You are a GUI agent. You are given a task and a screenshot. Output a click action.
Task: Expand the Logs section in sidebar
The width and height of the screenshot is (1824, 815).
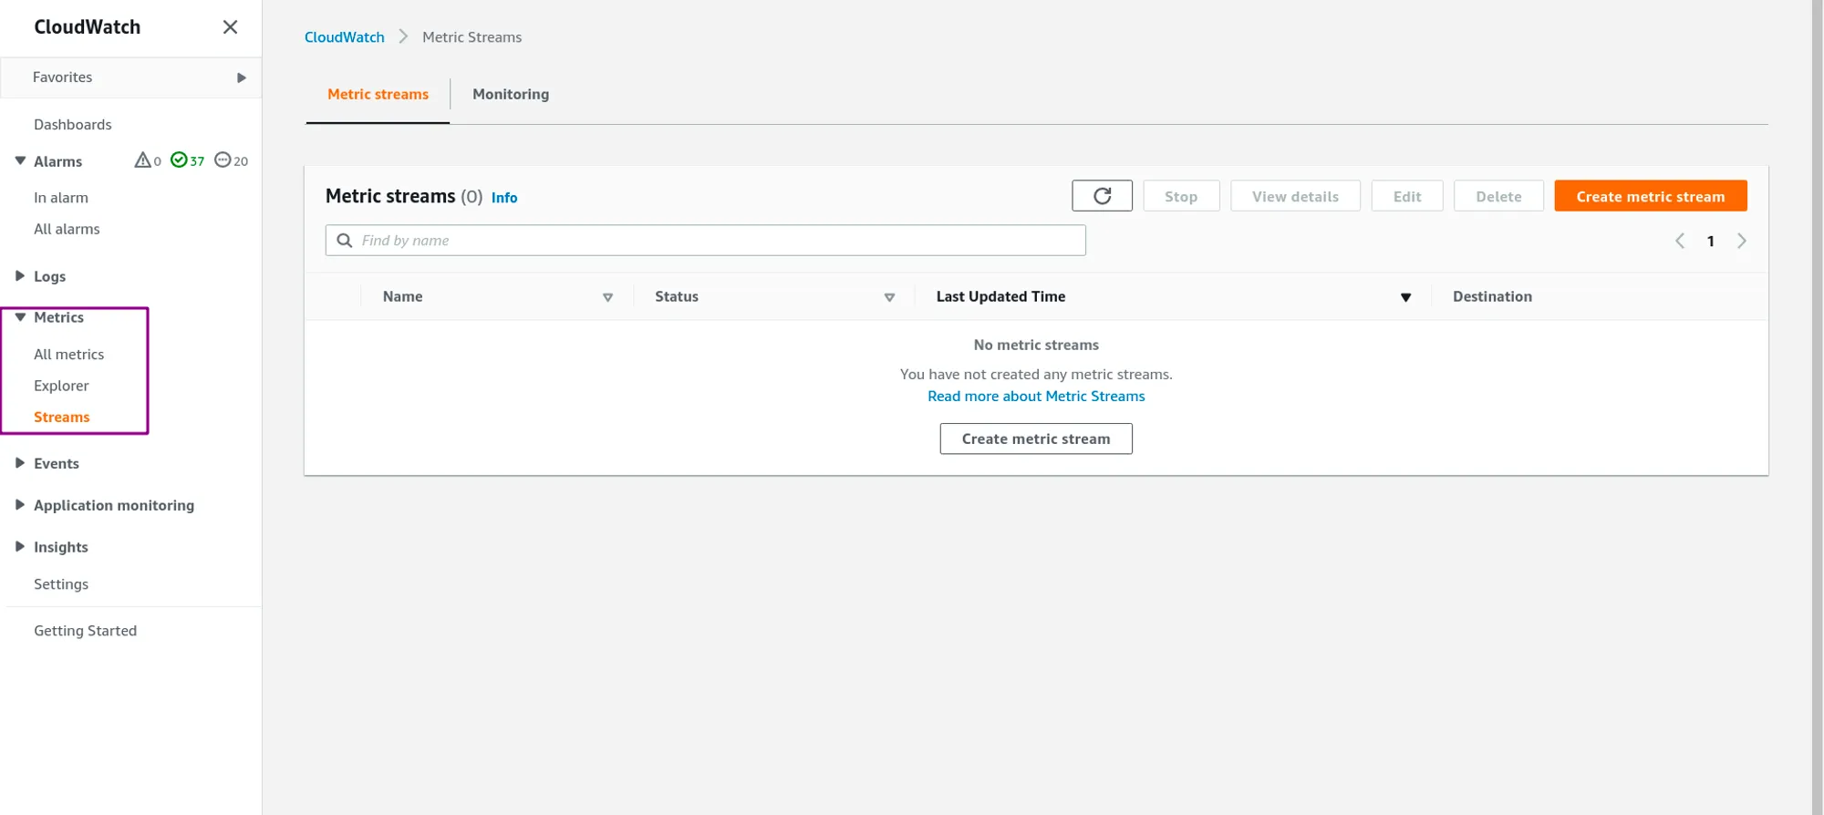(20, 276)
